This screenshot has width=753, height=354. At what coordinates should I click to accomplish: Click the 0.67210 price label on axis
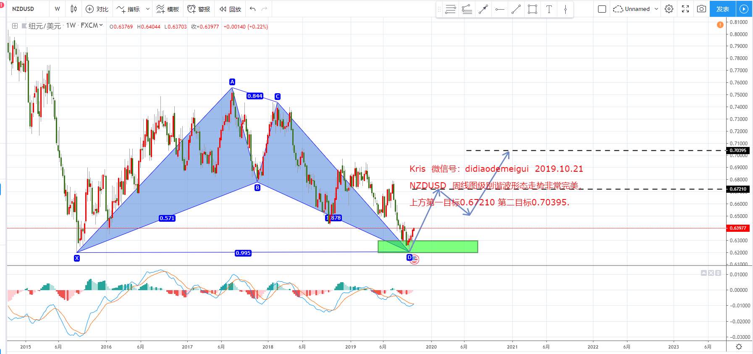(x=738, y=189)
